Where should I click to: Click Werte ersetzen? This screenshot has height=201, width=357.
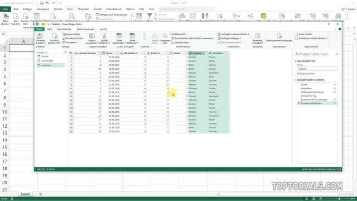point(181,42)
